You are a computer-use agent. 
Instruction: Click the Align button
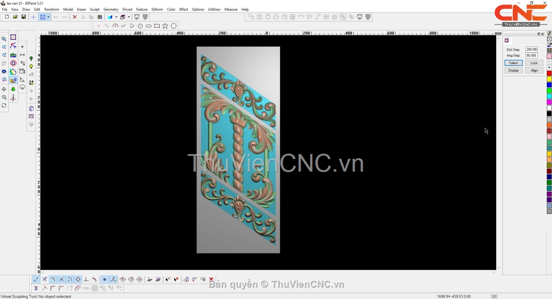(x=534, y=70)
